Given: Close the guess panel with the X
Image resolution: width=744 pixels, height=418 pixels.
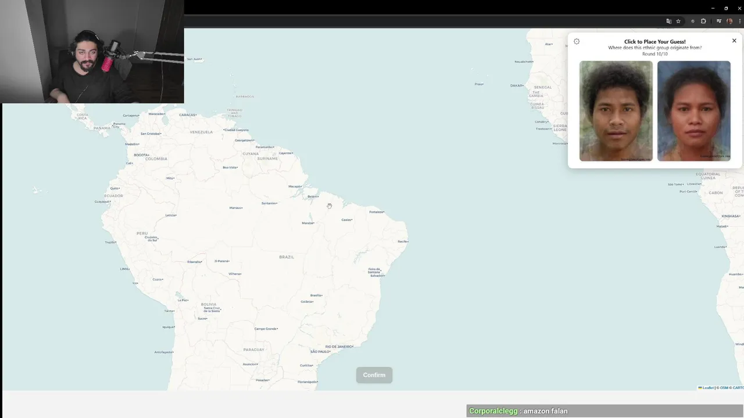Looking at the screenshot, I should [x=734, y=41].
